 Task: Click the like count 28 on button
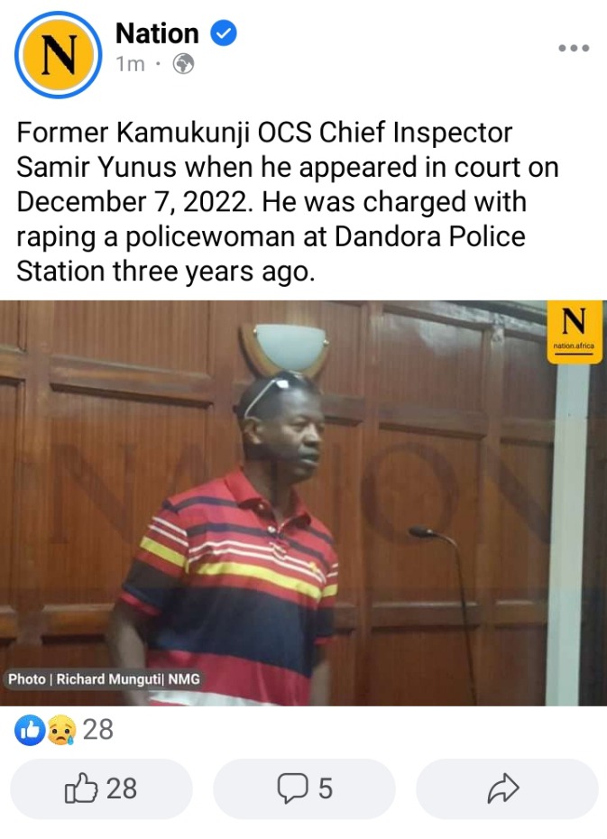122,788
